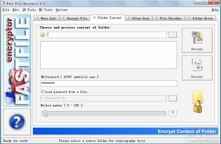The image size is (221, 144).
Task: Click the 'Method number [ 0 - 255 ]' label
Action: tap(62, 105)
